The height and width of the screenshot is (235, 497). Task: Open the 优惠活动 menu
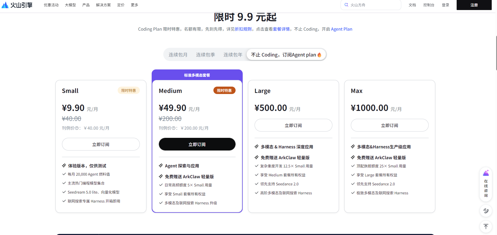tap(51, 5)
